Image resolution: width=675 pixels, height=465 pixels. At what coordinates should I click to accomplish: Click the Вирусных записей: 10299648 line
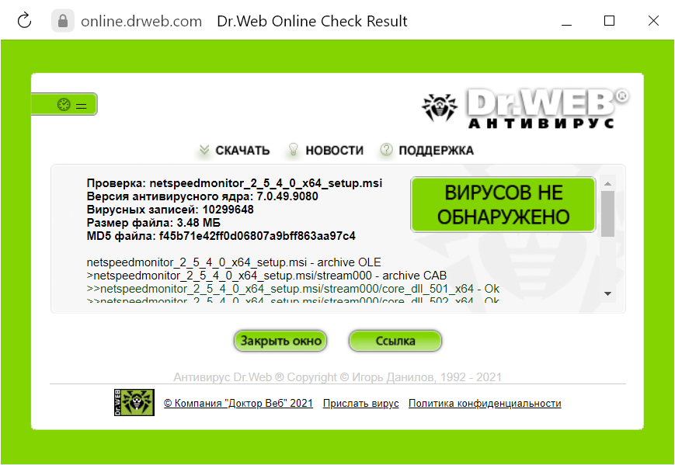pos(170,210)
